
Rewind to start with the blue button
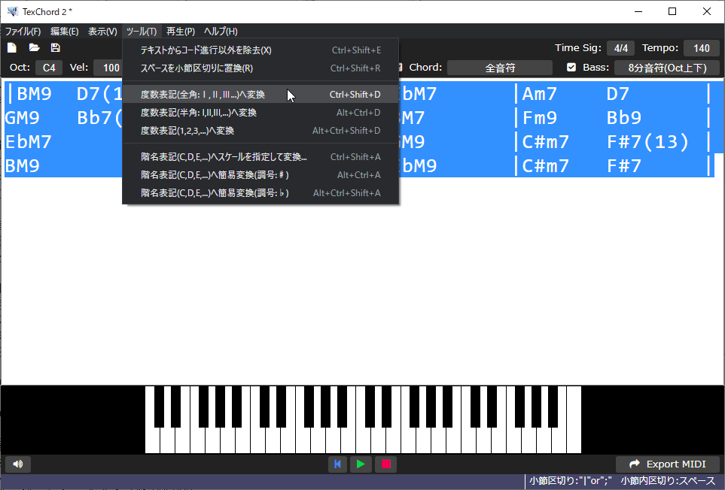point(337,464)
